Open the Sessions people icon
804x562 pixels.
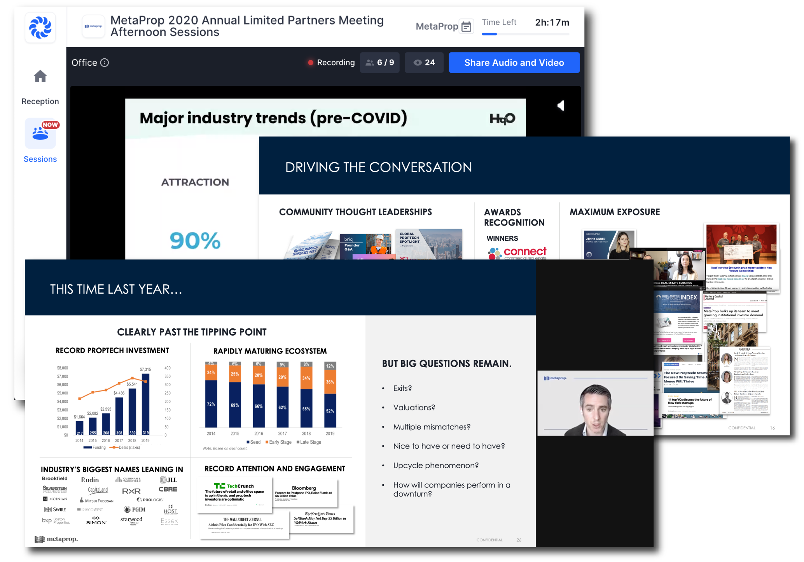40,133
